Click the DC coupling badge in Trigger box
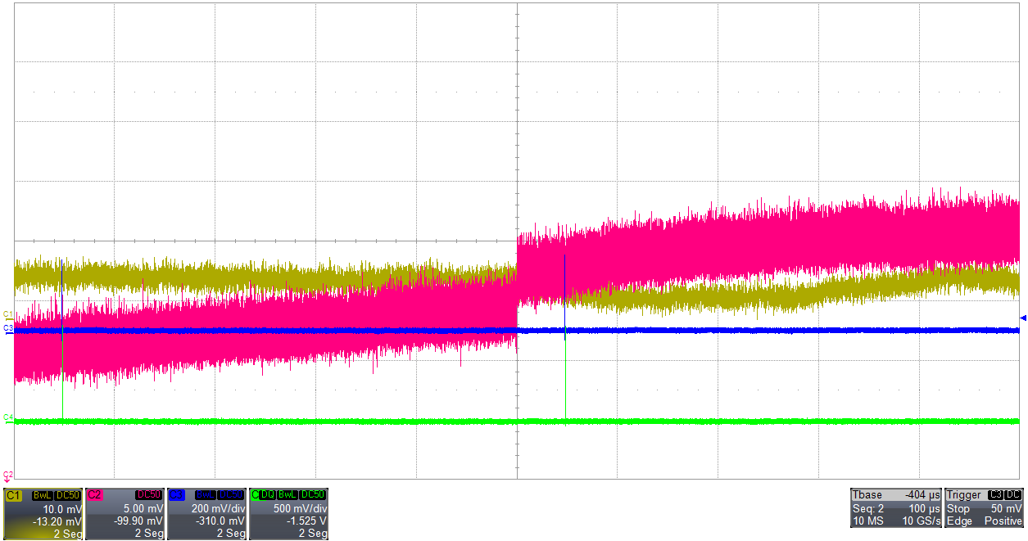 1013,495
